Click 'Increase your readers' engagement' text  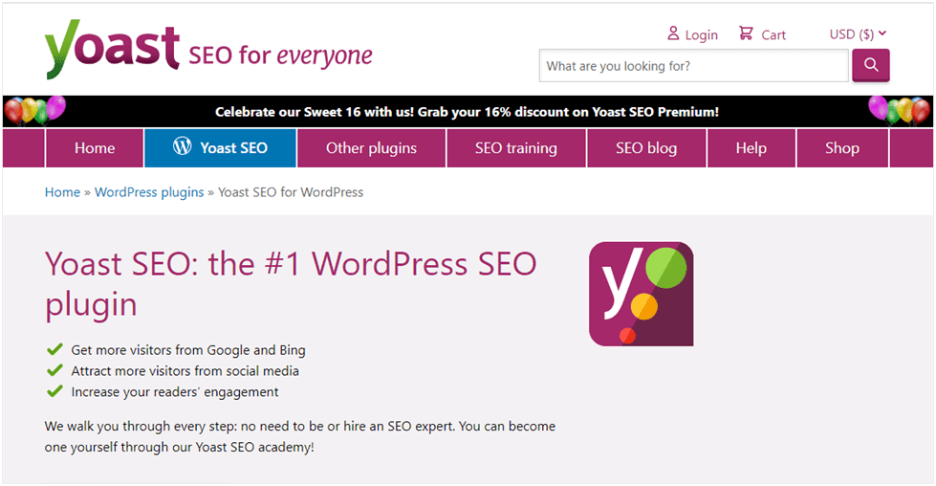175,391
